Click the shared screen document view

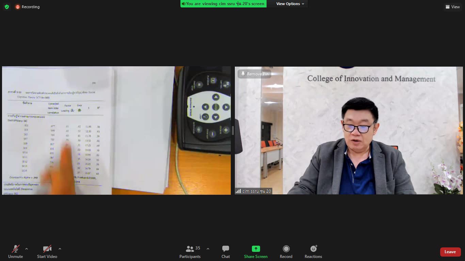coord(116,130)
